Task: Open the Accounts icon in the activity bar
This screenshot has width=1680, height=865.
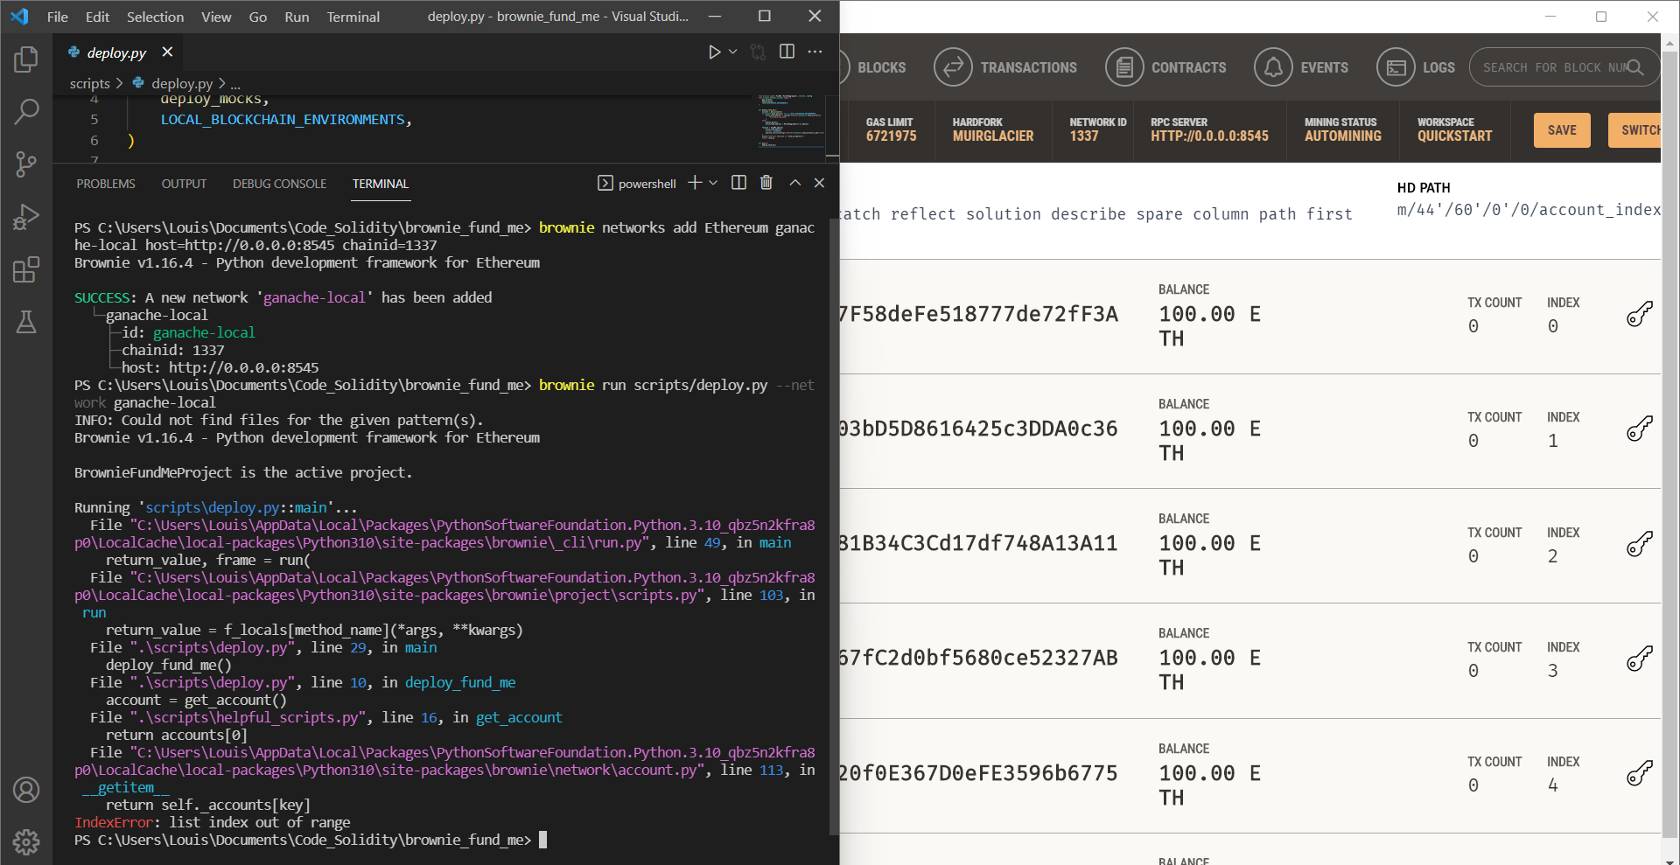Action: tap(26, 790)
